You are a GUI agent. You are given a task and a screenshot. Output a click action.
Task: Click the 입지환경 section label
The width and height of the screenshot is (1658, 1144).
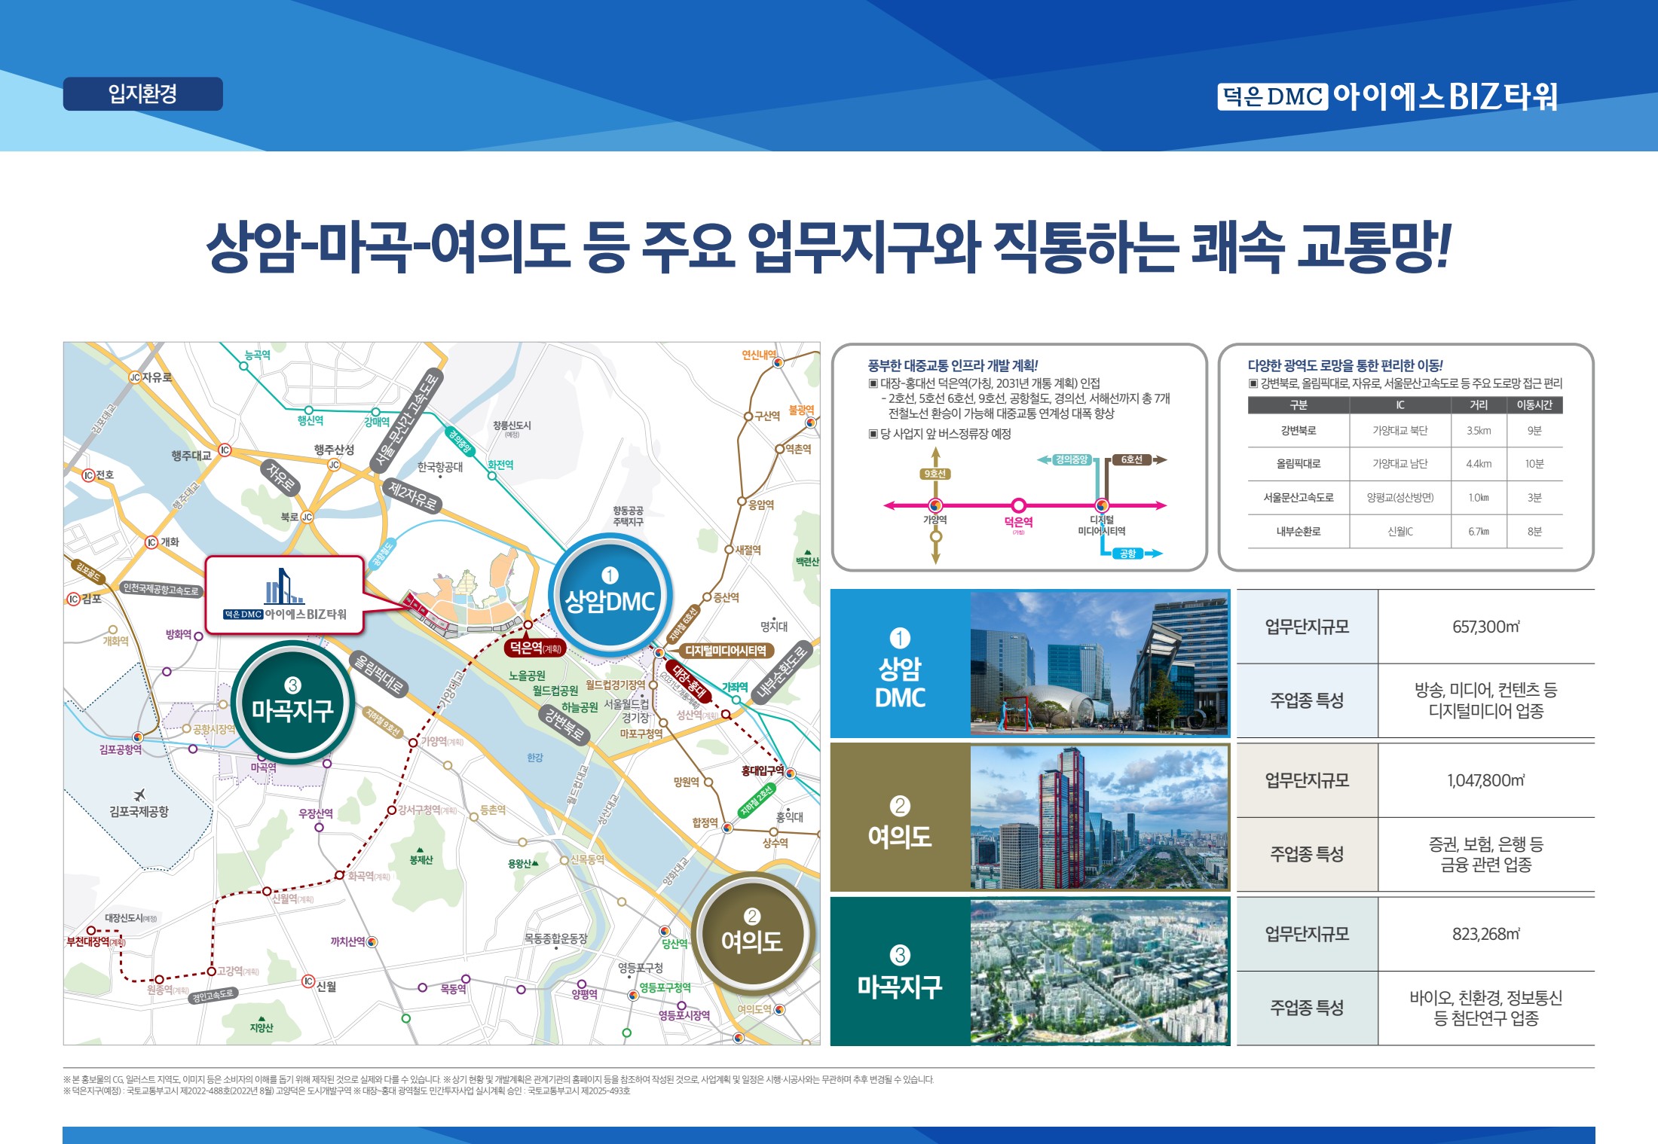[142, 94]
